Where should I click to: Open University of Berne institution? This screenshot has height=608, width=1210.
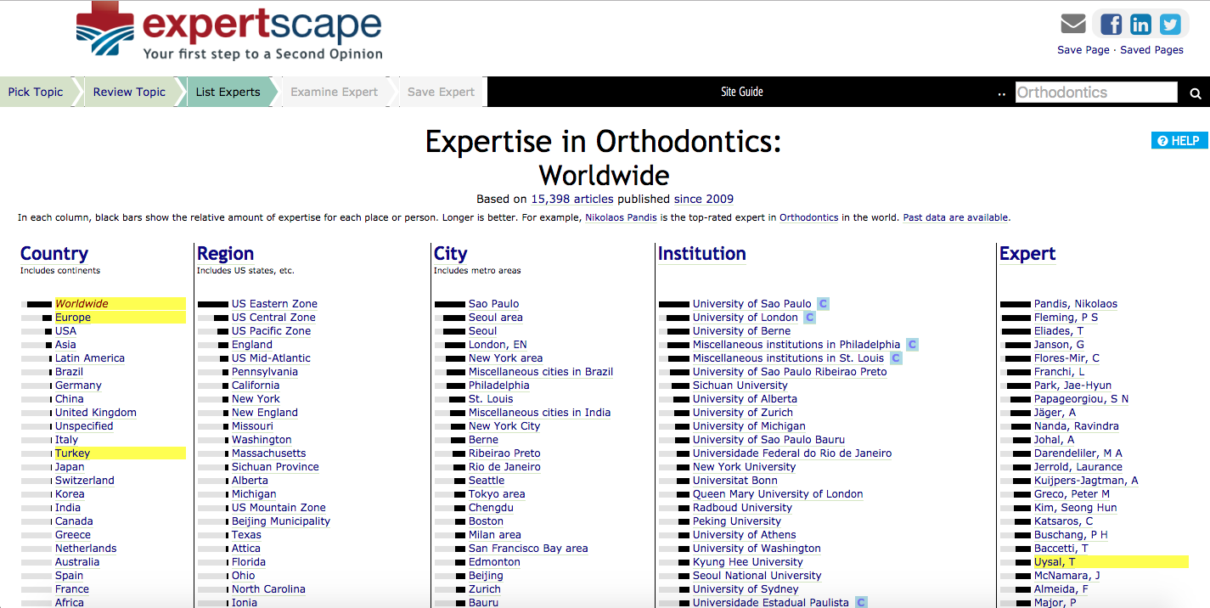(741, 331)
